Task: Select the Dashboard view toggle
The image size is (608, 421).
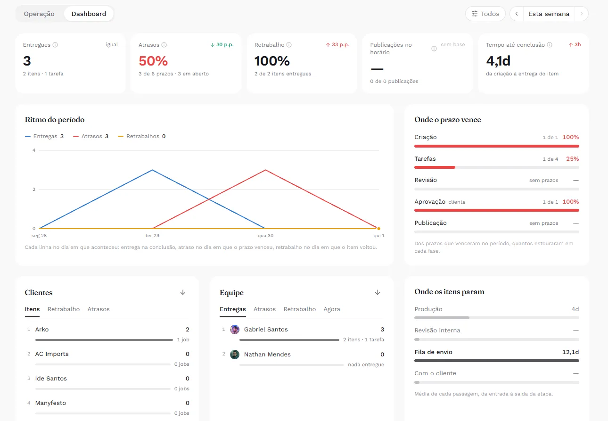Action: 89,14
